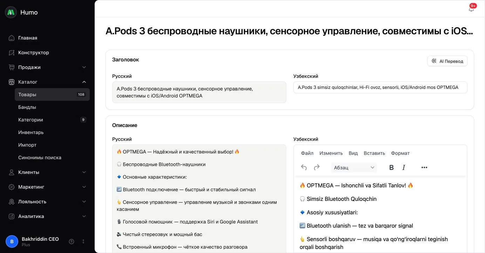Open the Изменить editor menu
This screenshot has width=485, height=253.
coord(331,153)
